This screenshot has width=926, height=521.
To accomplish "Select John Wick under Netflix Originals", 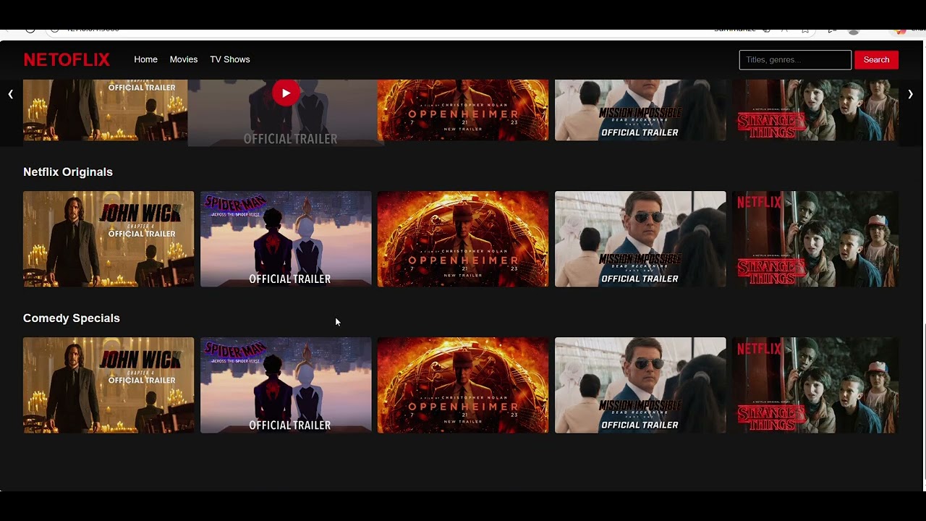I will coord(109,239).
